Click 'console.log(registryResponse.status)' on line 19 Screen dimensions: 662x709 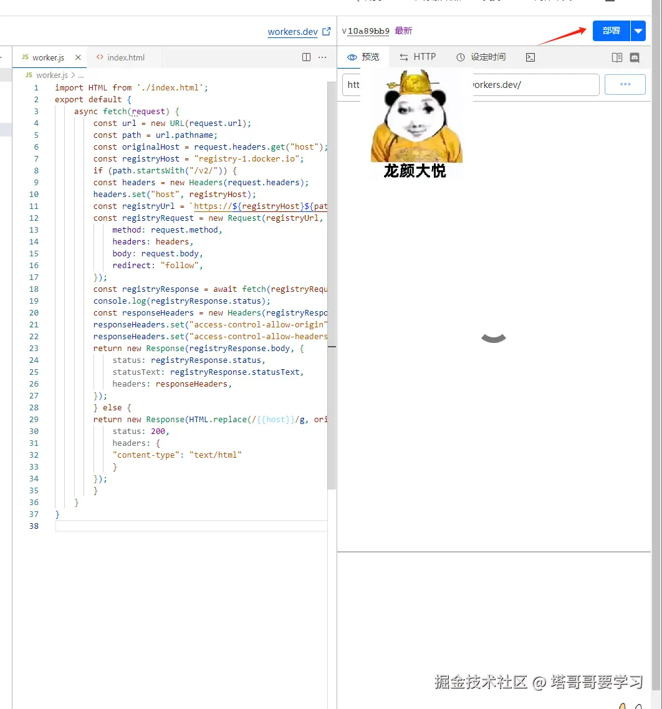click(180, 301)
